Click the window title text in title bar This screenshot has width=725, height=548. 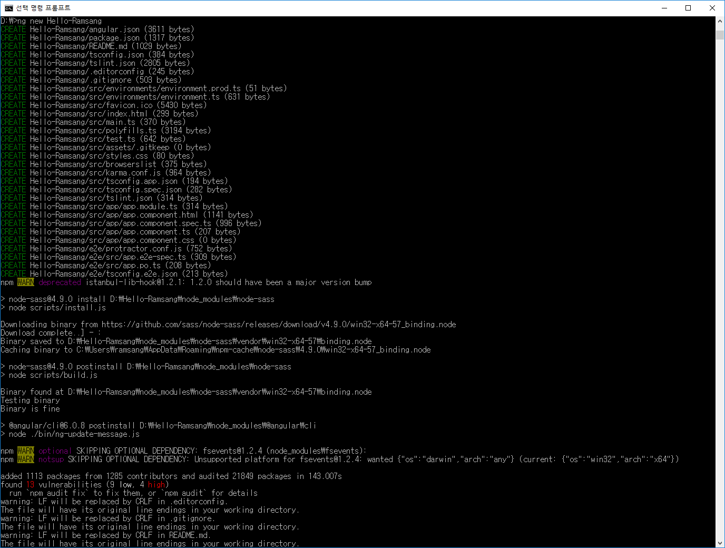pyautogui.click(x=43, y=8)
